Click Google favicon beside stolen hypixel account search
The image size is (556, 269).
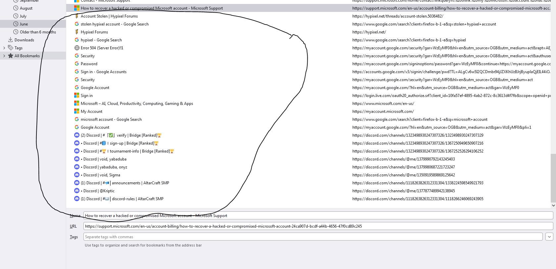(77, 24)
